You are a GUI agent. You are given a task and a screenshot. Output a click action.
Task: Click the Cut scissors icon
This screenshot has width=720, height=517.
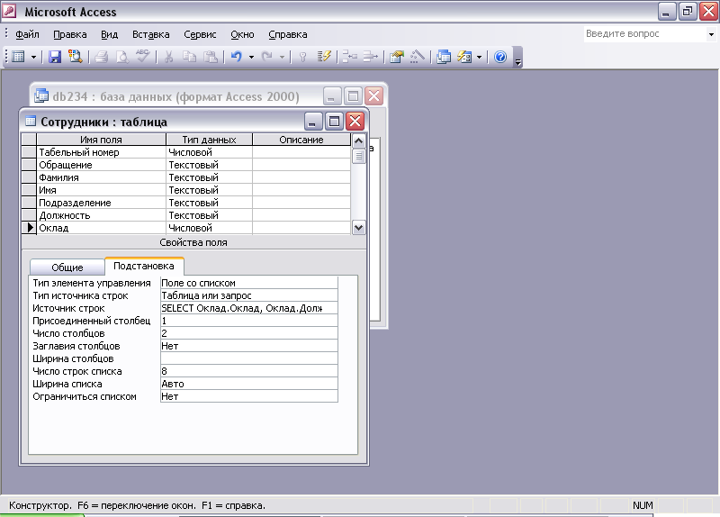click(x=168, y=57)
